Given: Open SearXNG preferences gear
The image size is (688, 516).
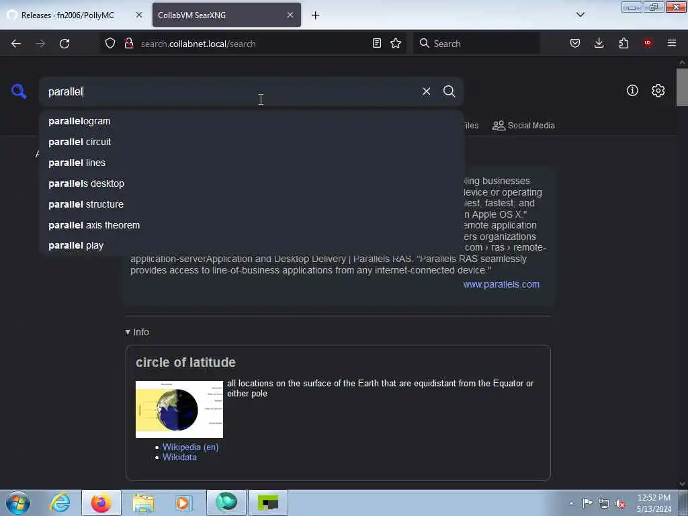Looking at the screenshot, I should (x=658, y=91).
